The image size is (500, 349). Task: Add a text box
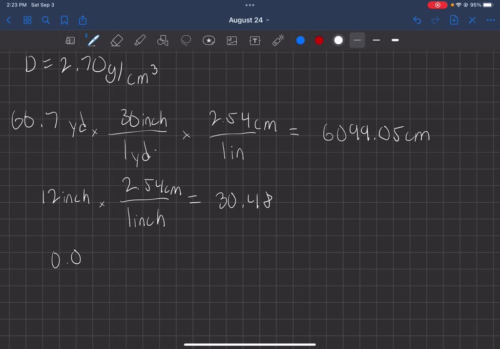(254, 40)
